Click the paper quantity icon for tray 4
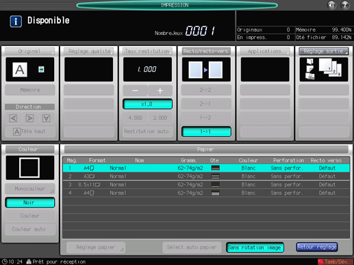 click(x=215, y=193)
